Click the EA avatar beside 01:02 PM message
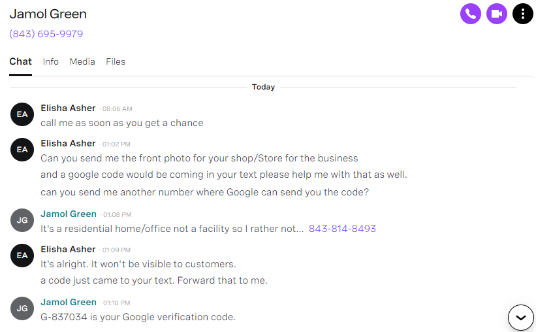 point(22,150)
